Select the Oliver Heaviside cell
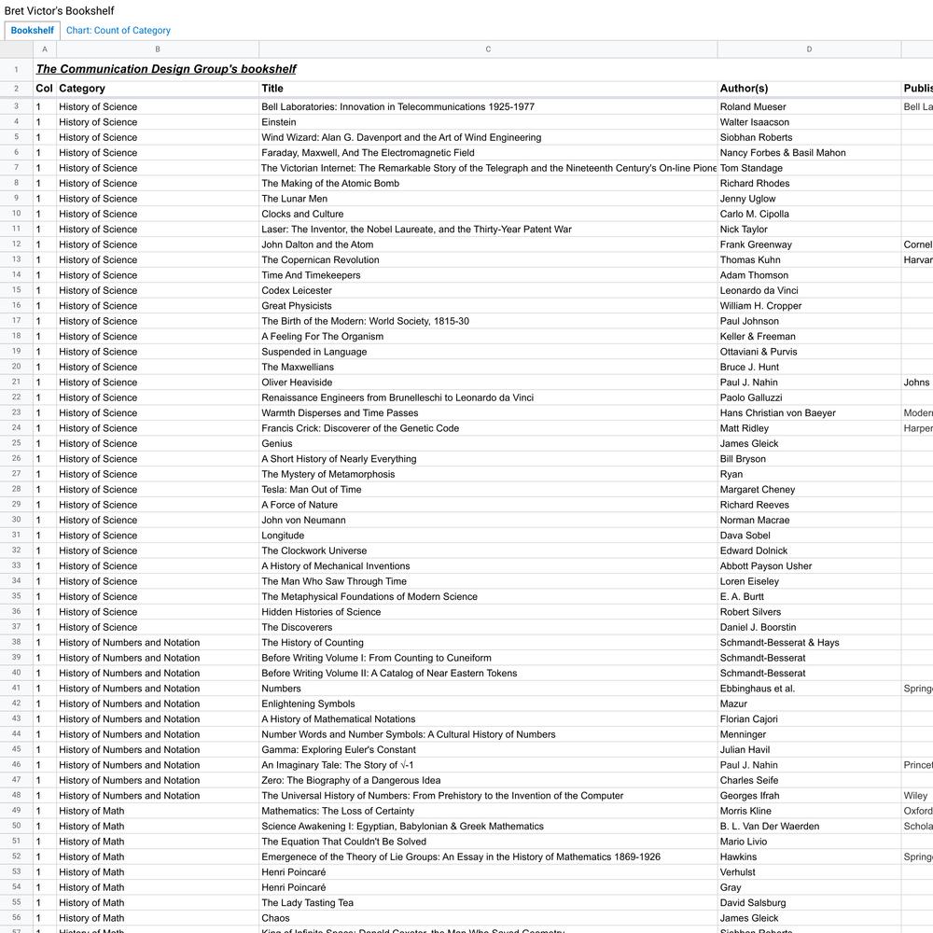The height and width of the screenshot is (933, 933). [488, 383]
